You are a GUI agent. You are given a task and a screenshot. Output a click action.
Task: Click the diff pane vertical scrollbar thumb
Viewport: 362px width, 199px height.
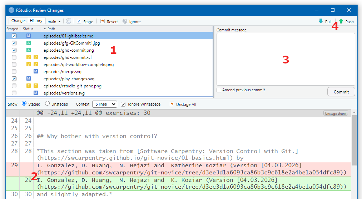(x=354, y=140)
